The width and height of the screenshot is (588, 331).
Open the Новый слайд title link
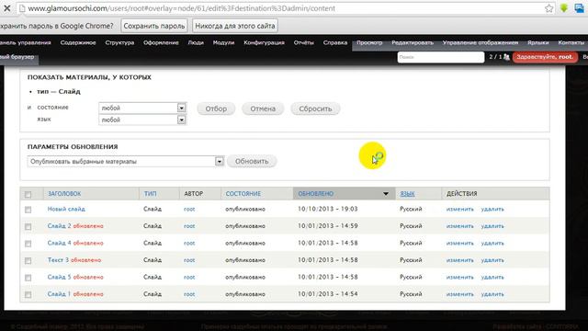(x=66, y=209)
